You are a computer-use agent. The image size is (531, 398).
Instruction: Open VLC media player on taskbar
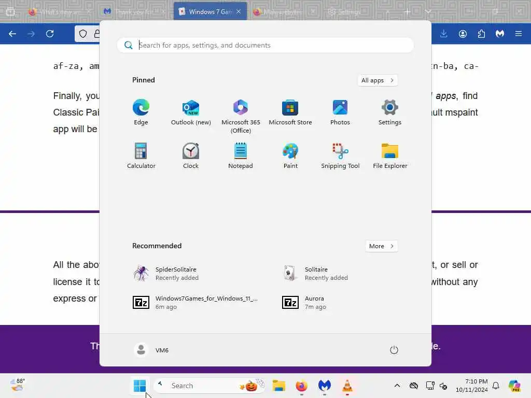pos(347,386)
